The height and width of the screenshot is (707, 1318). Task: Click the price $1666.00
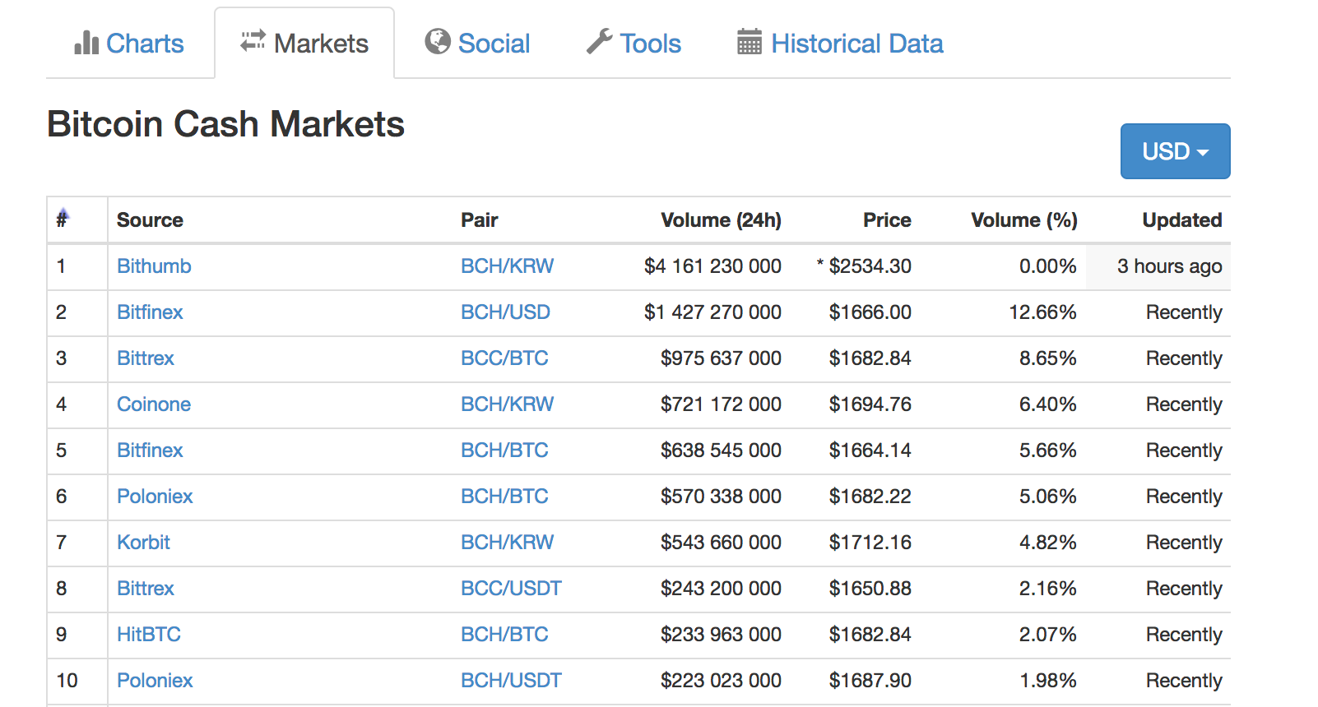[x=870, y=312]
